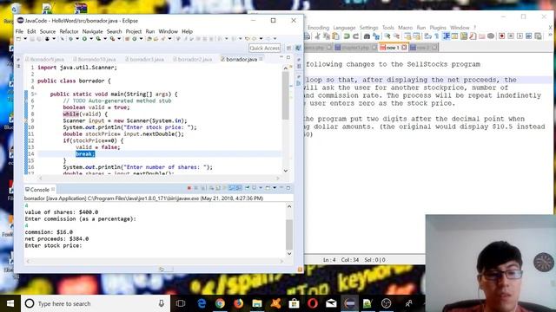Click Playback macro icon in Notepad++ toolbar
The image size is (556, 312).
click(x=520, y=36)
